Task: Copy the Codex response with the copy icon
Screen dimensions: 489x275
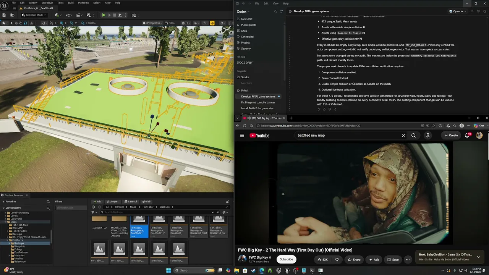Action: click(319, 109)
